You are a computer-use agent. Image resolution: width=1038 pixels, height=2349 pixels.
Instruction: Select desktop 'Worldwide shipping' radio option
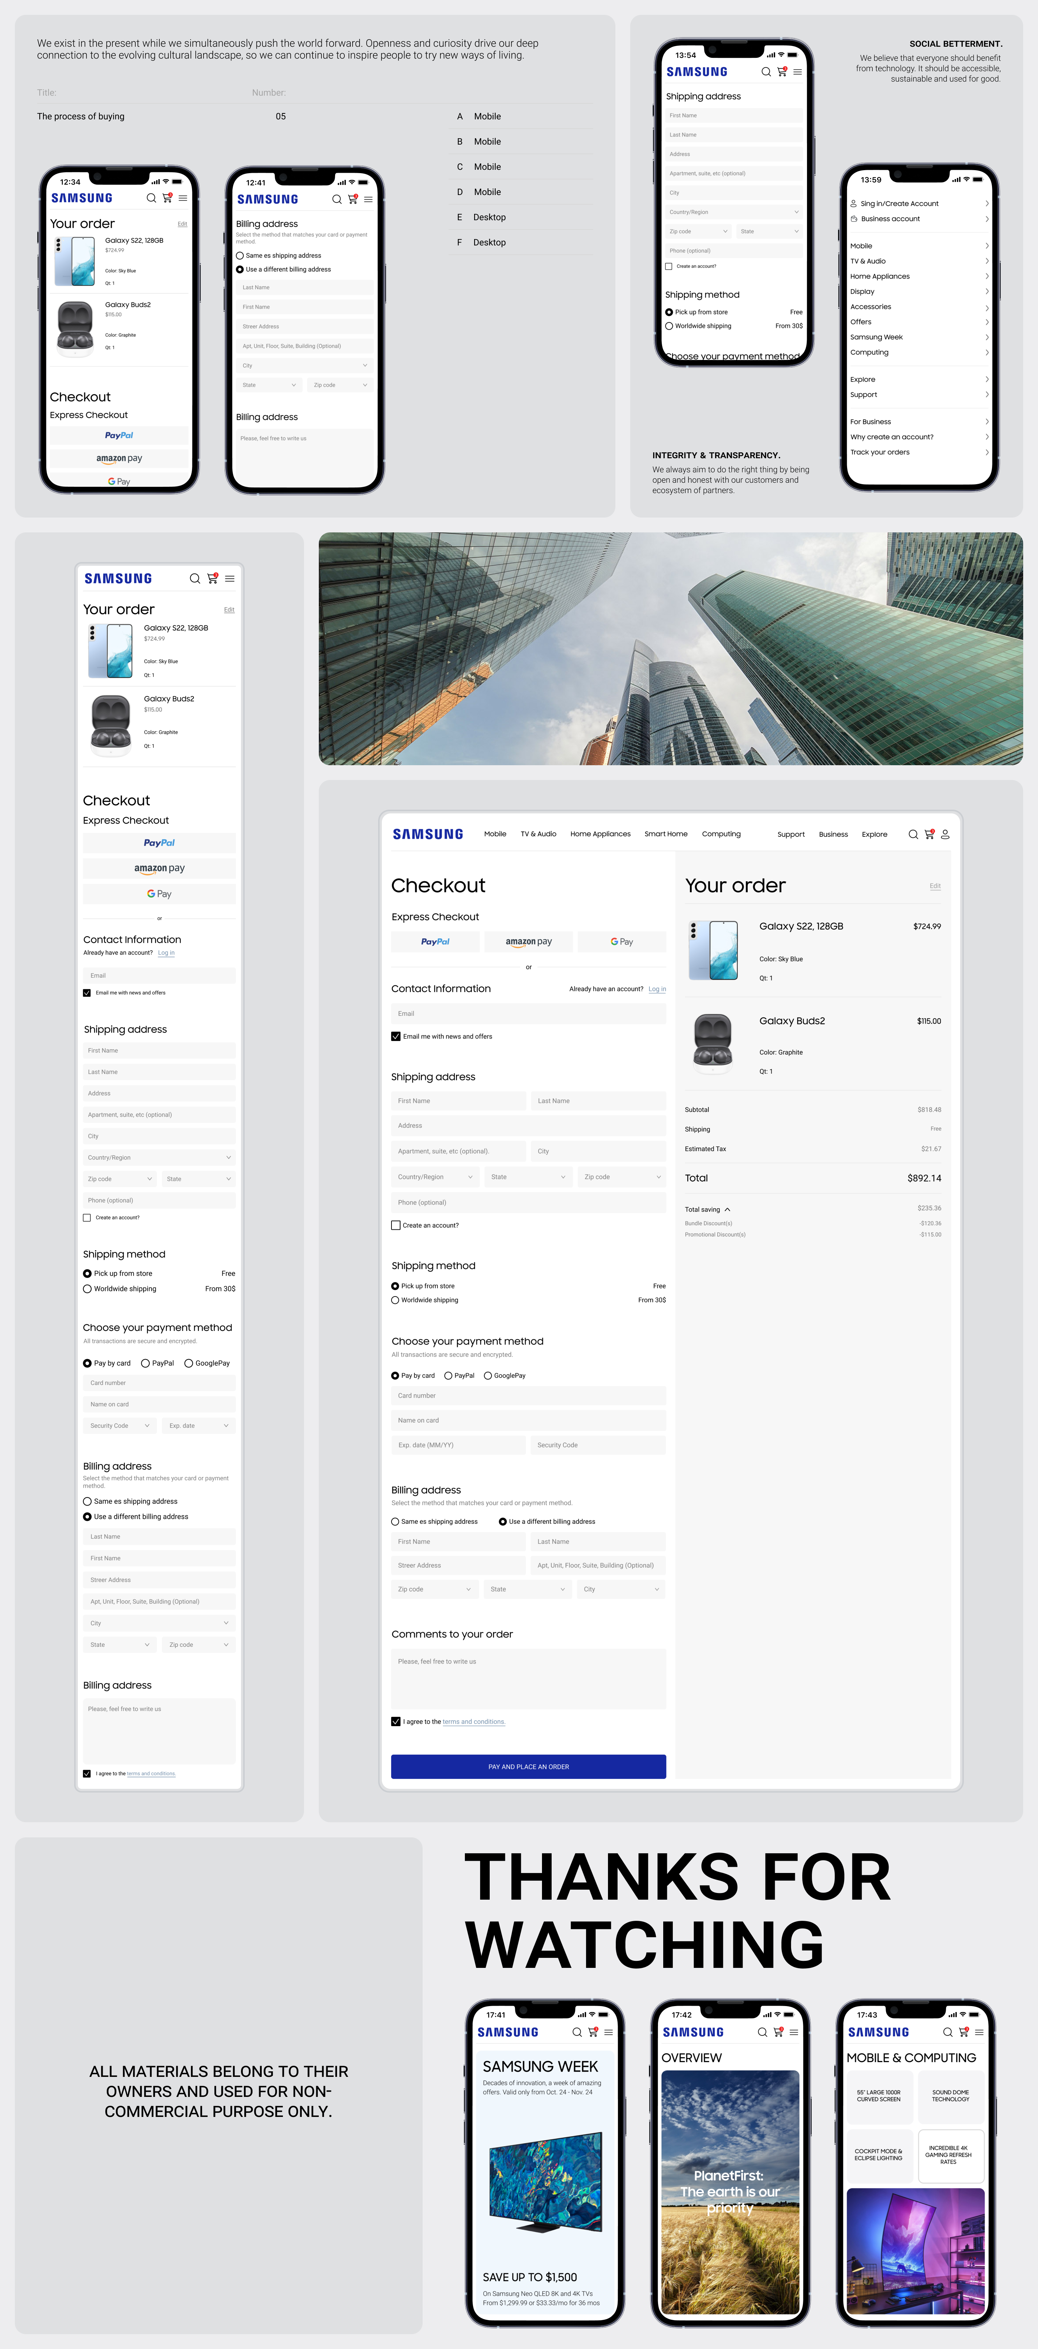click(x=395, y=1300)
